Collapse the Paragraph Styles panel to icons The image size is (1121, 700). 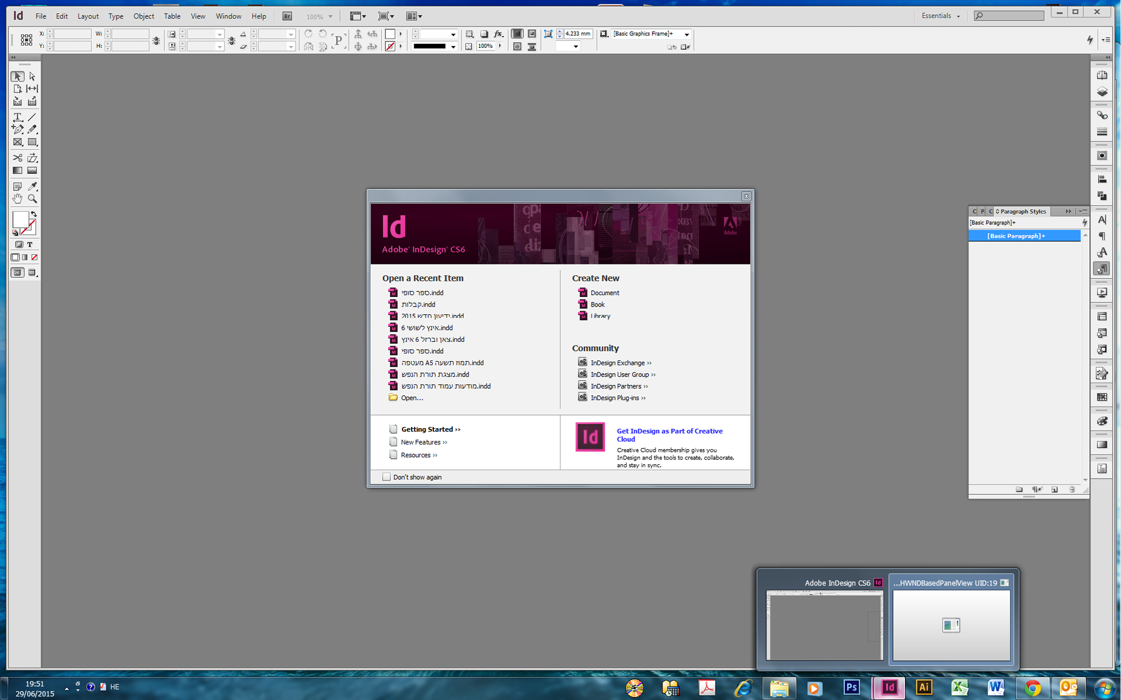pyautogui.click(x=1068, y=211)
